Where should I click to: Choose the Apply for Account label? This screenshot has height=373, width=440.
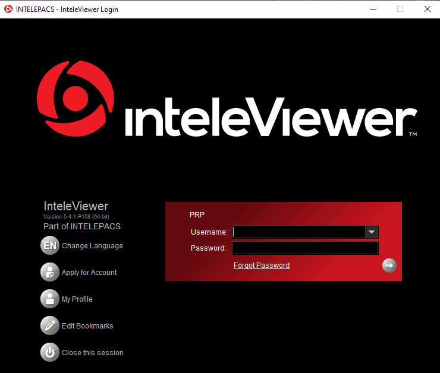pyautogui.click(x=89, y=273)
